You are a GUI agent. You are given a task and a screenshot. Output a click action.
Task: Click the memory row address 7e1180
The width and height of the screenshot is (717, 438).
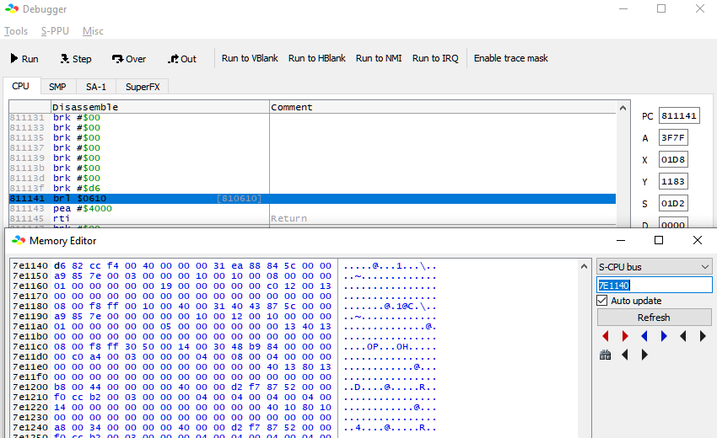click(x=30, y=306)
